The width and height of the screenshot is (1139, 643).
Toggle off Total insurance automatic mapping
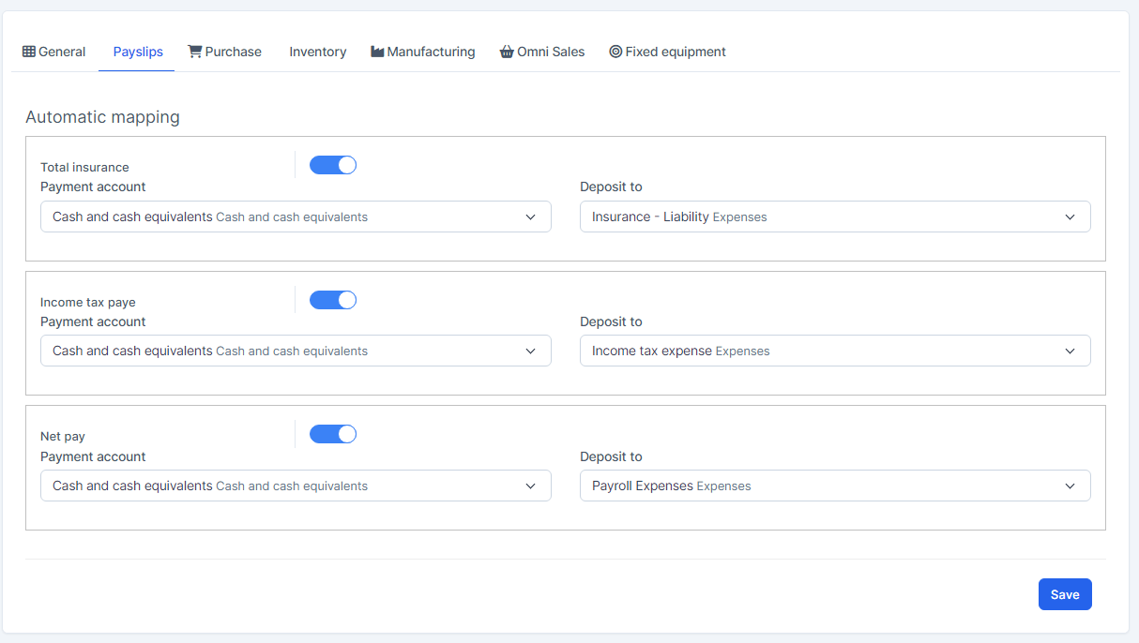(333, 166)
